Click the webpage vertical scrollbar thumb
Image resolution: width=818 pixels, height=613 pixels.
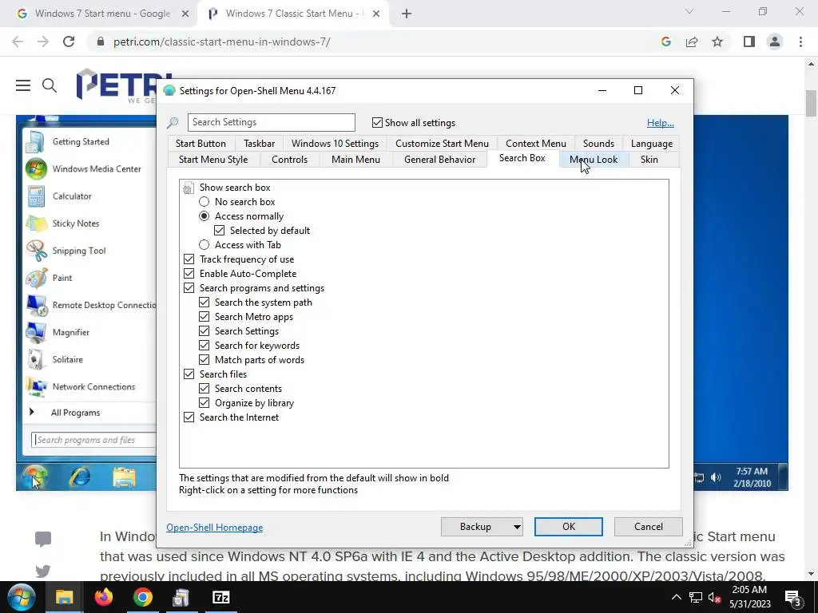click(x=811, y=103)
